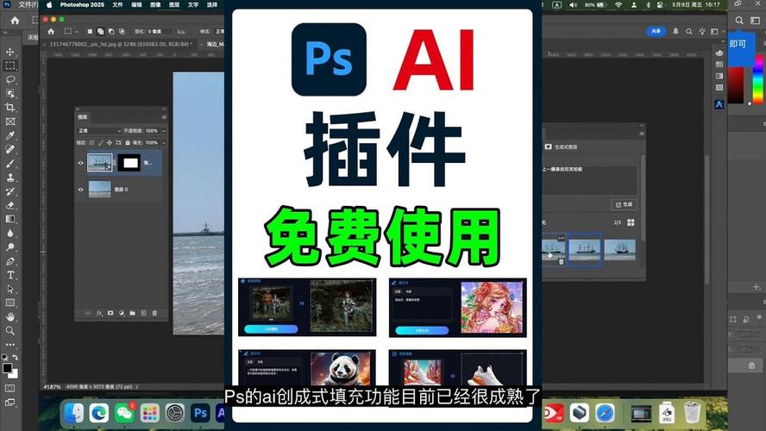Image resolution: width=766 pixels, height=431 pixels.
Task: Select the Hand tool
Action: (x=9, y=316)
